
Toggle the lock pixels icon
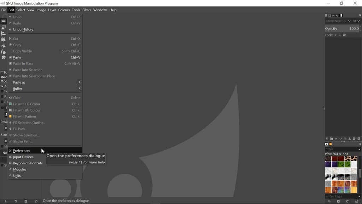click(x=335, y=35)
